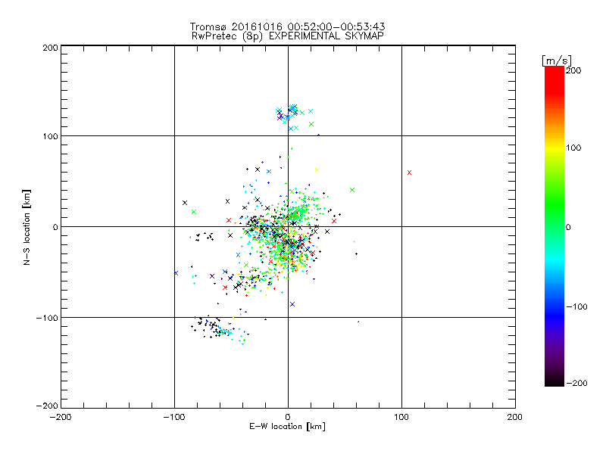Click the colorbar label '200' at top
This screenshot has width=606, height=454.
[x=573, y=70]
